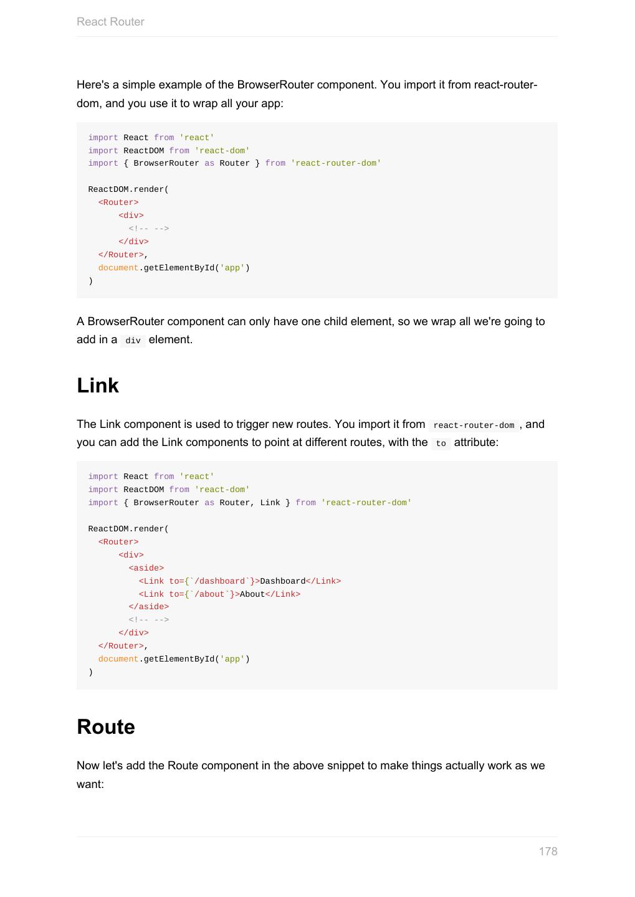
Task: Click the "Route" section heading
Action: (106, 727)
